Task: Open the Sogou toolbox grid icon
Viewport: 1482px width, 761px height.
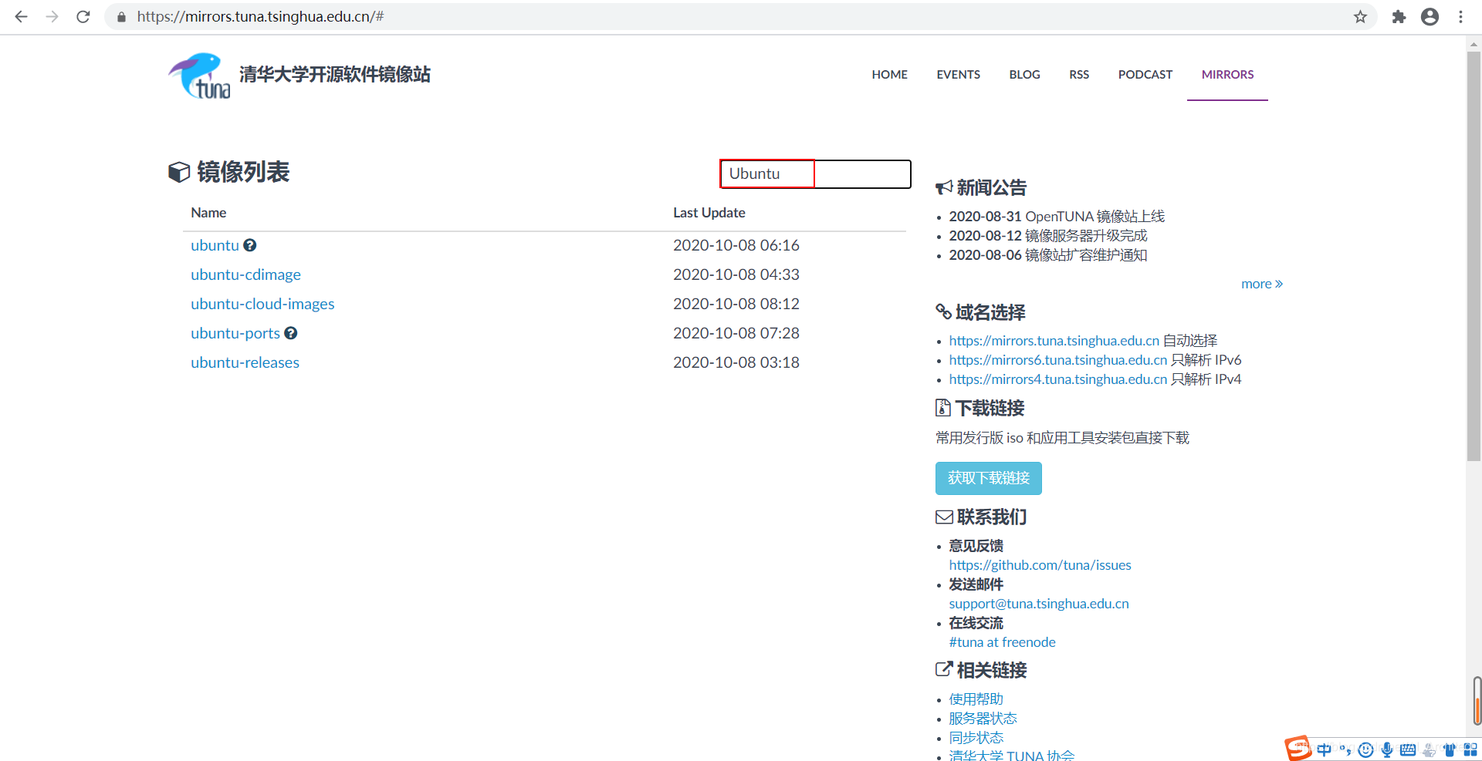Action: click(1470, 749)
